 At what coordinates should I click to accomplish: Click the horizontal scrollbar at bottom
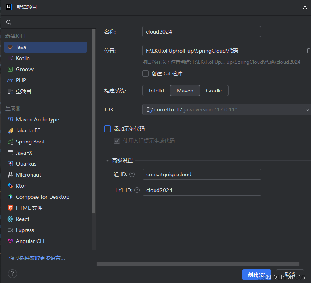click(198, 264)
